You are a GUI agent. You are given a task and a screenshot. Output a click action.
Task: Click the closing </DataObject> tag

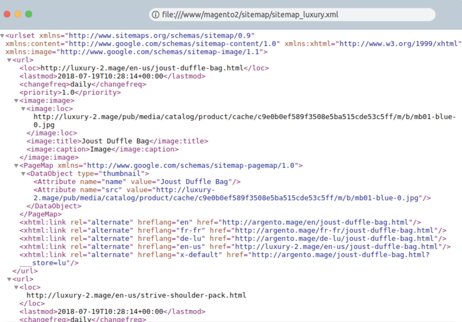[x=54, y=206]
